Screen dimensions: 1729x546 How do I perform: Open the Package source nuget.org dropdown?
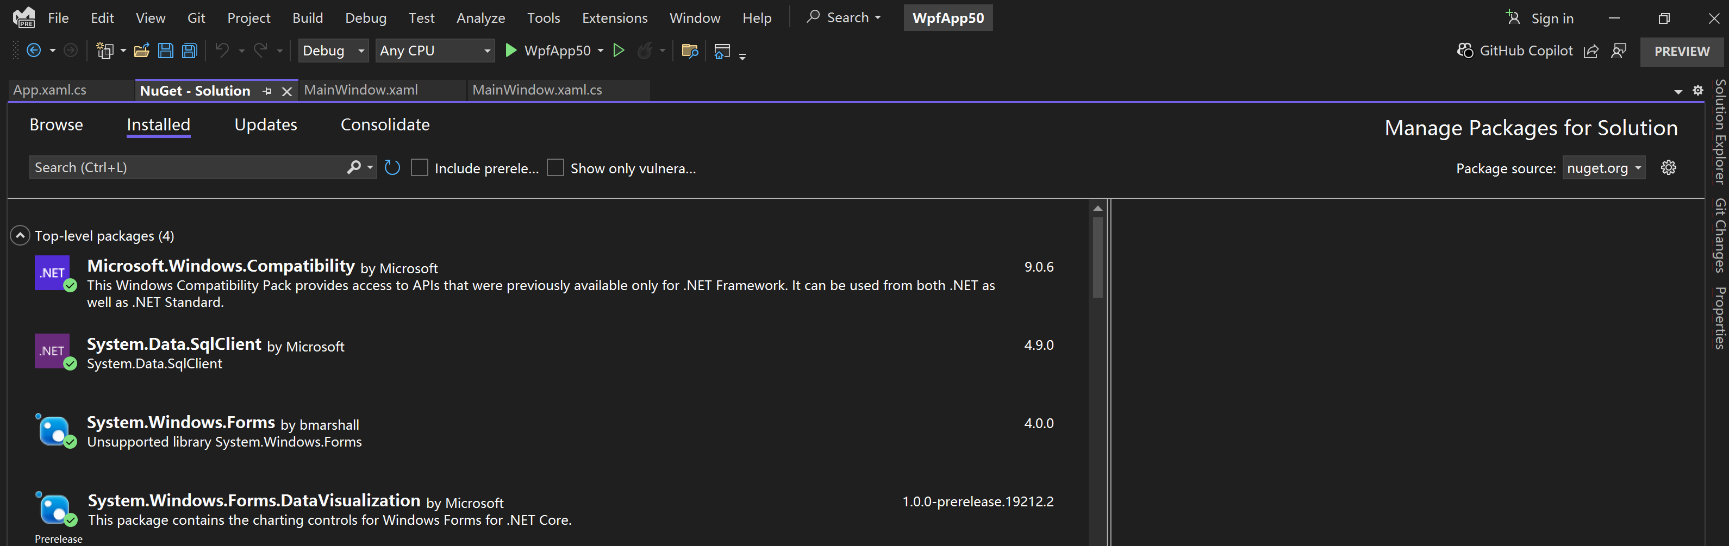point(1604,168)
